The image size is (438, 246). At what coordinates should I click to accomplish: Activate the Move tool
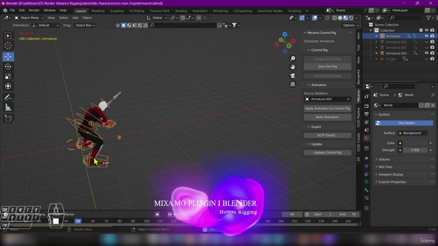coord(8,56)
